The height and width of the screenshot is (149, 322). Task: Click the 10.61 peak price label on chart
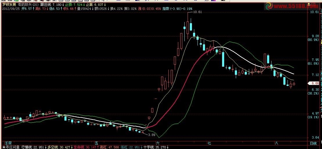(197, 12)
